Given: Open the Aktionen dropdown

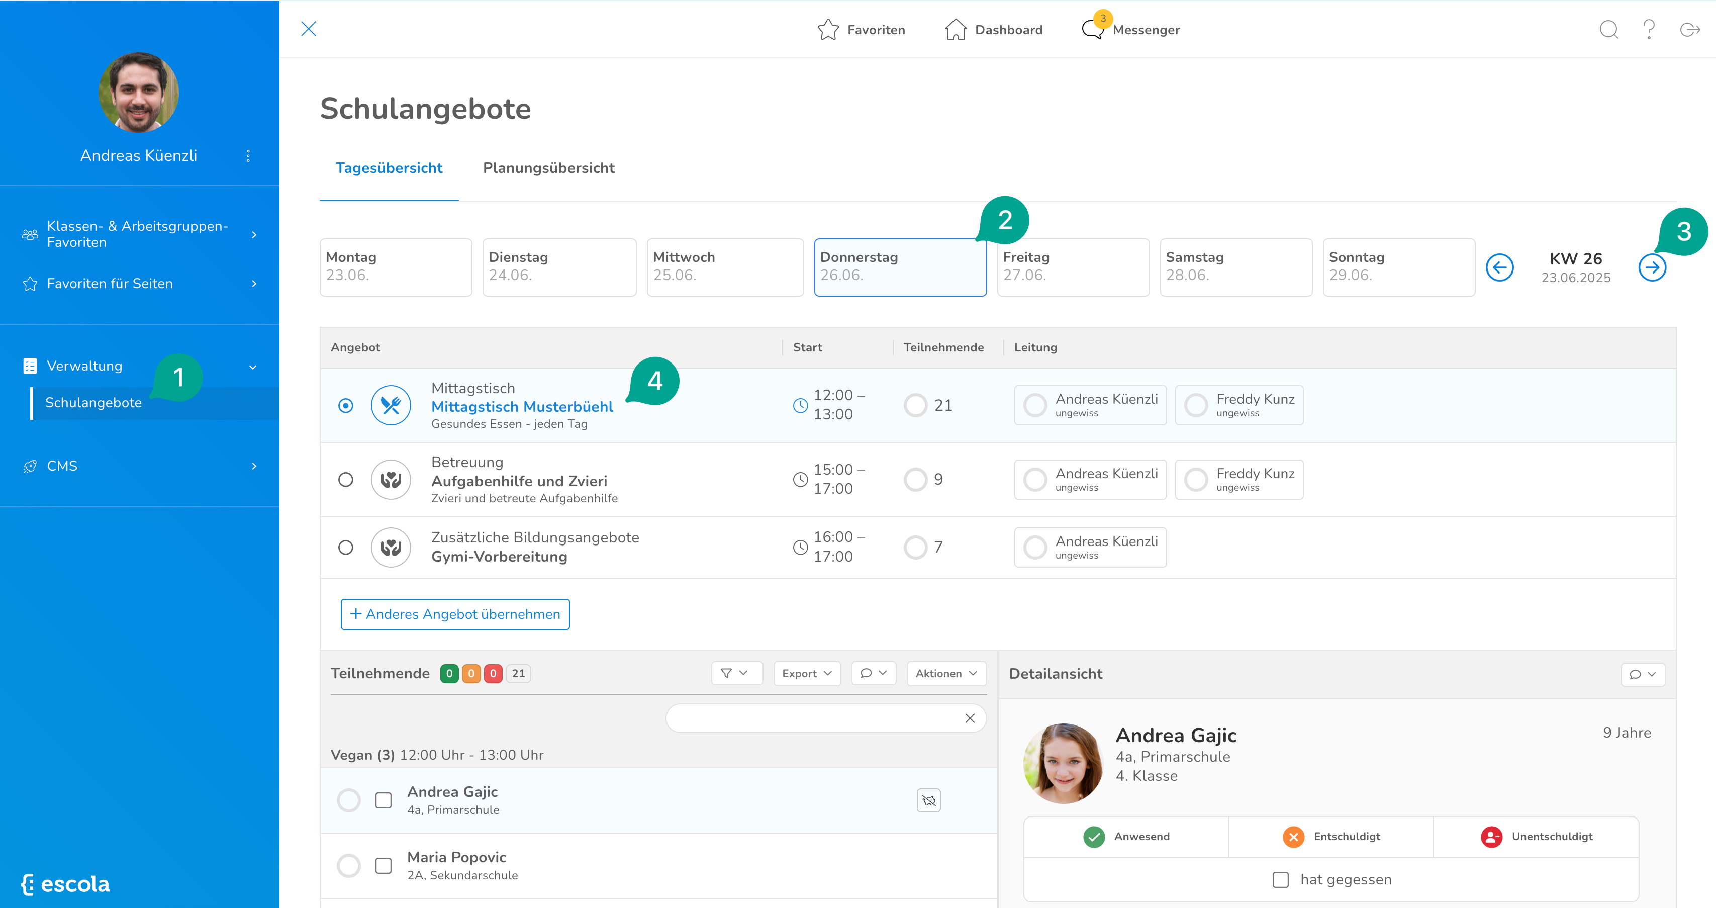Looking at the screenshot, I should pos(946,674).
